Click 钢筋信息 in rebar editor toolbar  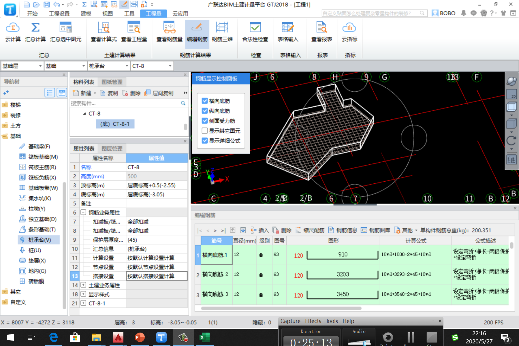[x=343, y=230]
